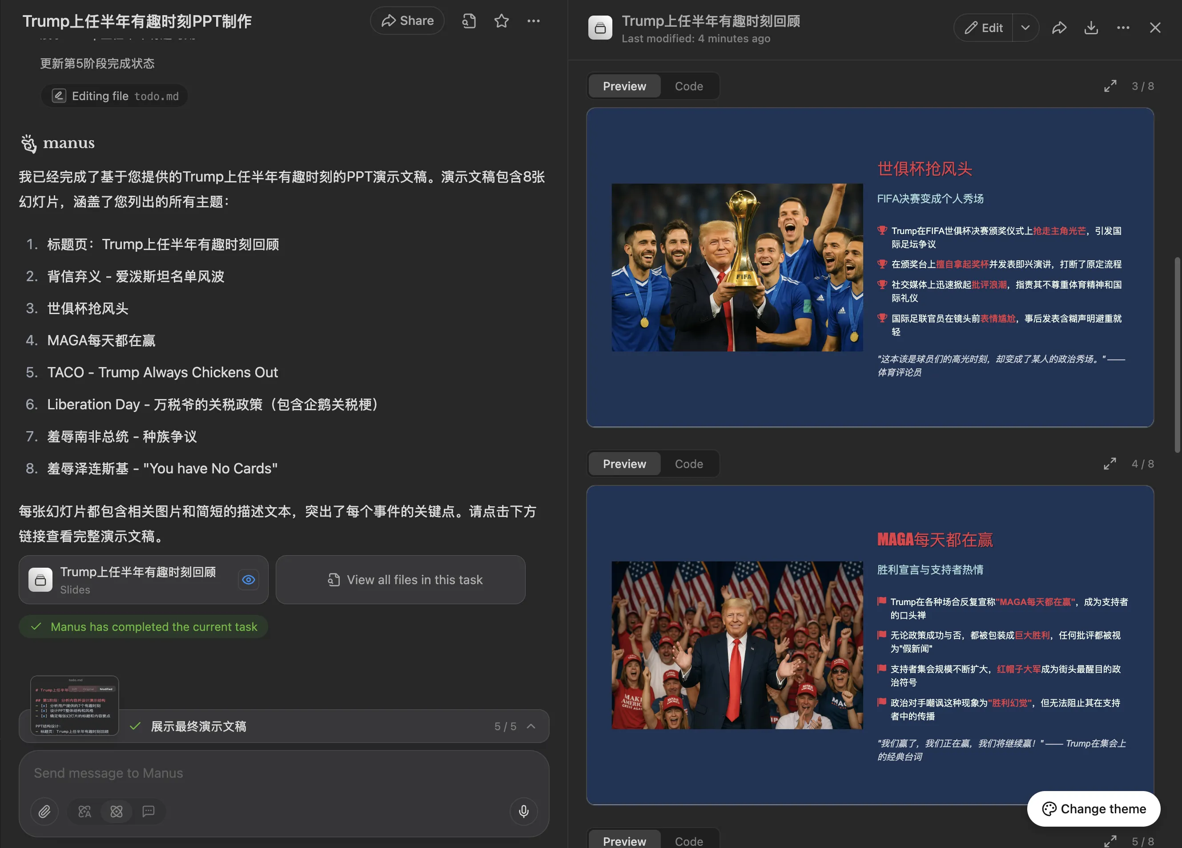Attach a file with the paperclip icon
The height and width of the screenshot is (848, 1182).
click(x=44, y=812)
